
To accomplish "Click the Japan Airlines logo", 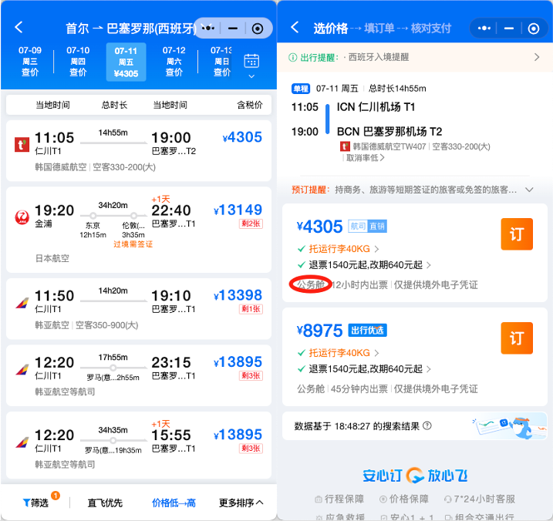I will coord(22,217).
